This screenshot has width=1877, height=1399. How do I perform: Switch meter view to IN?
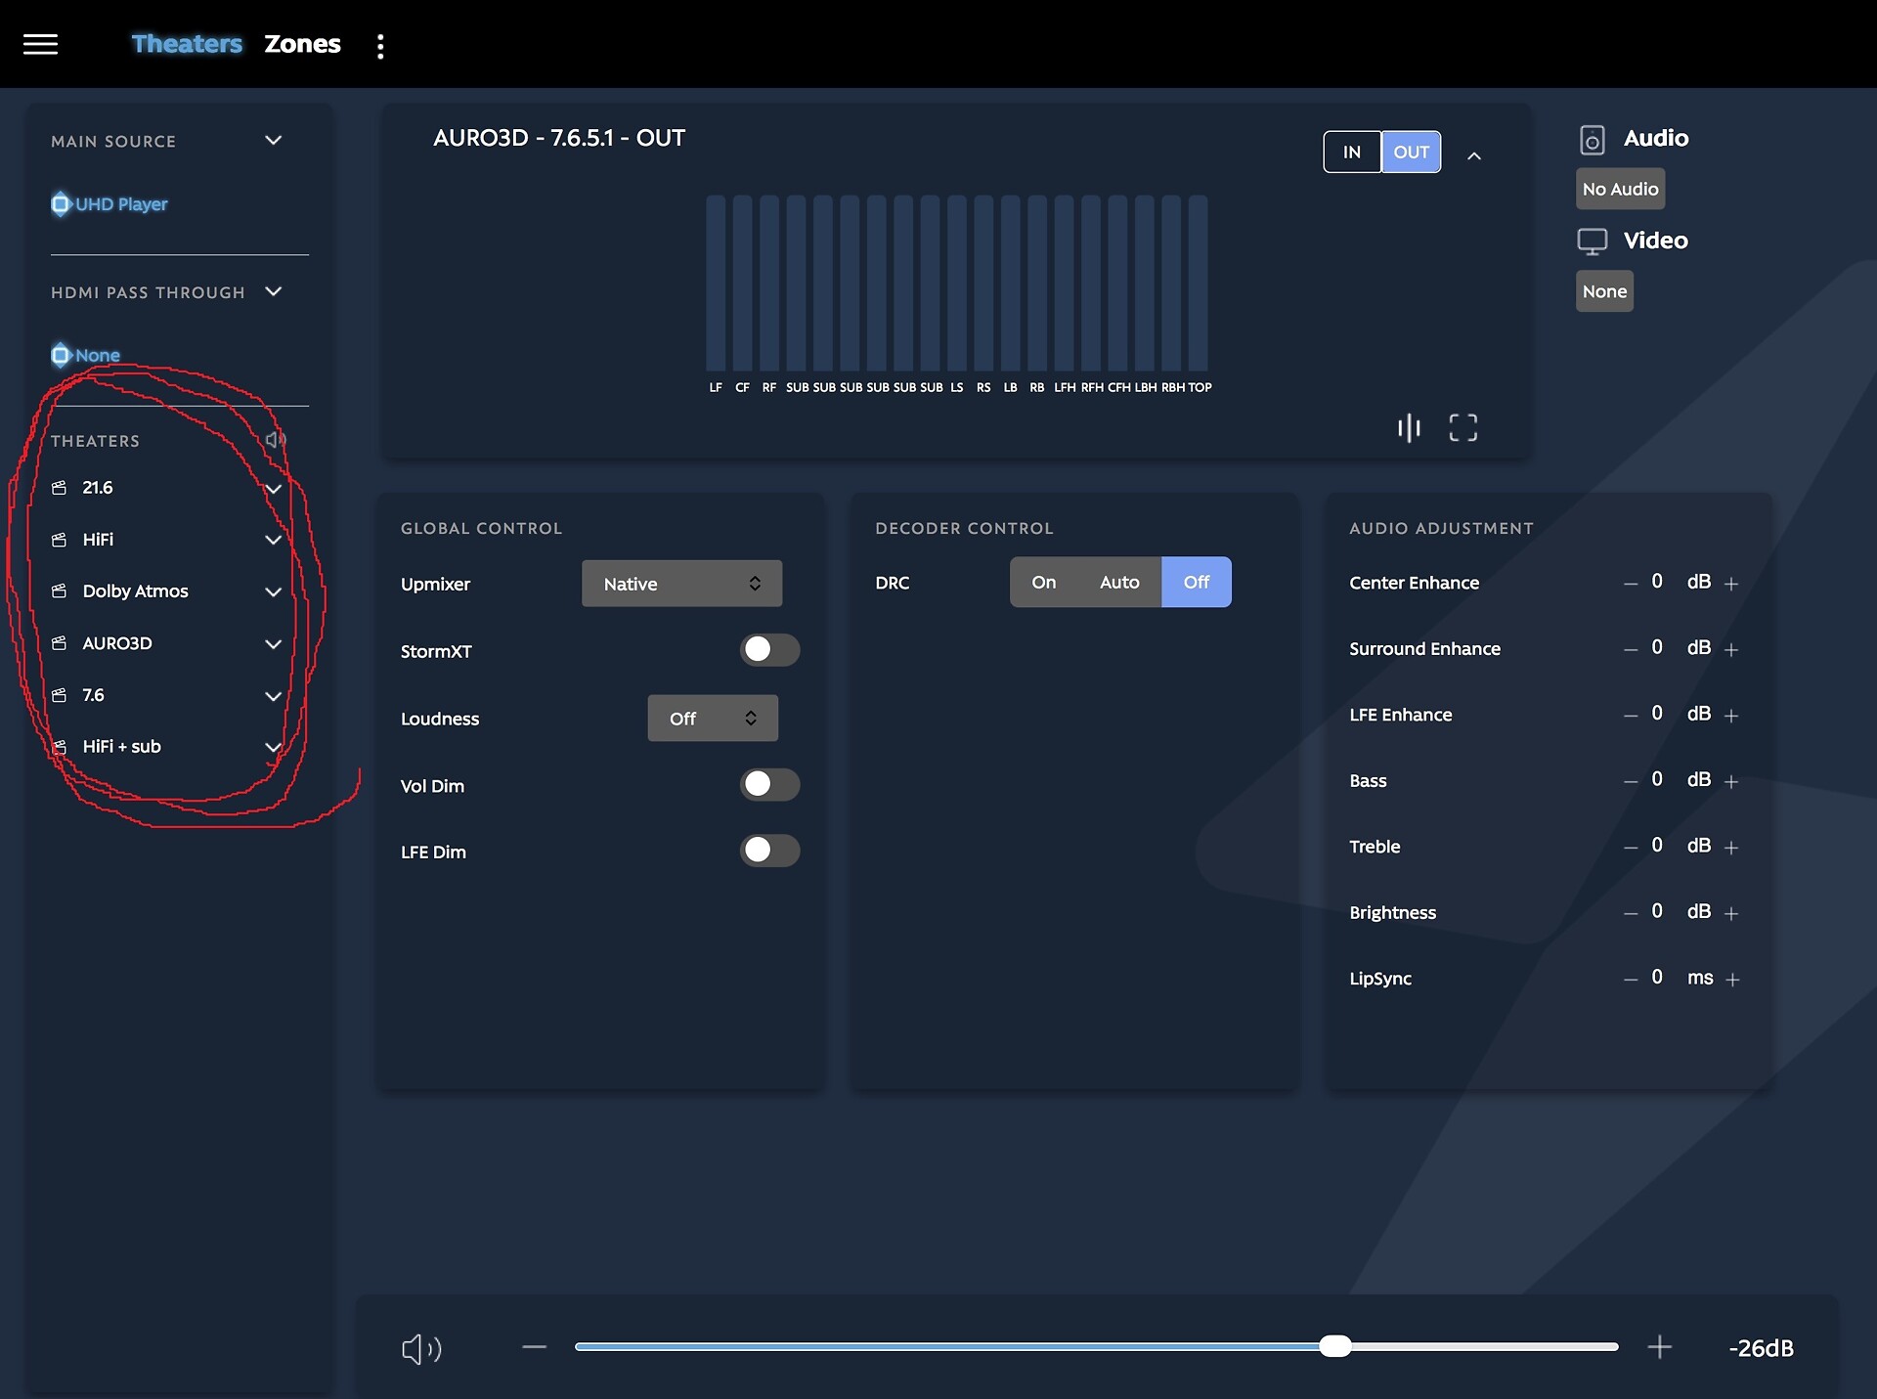pyautogui.click(x=1352, y=152)
